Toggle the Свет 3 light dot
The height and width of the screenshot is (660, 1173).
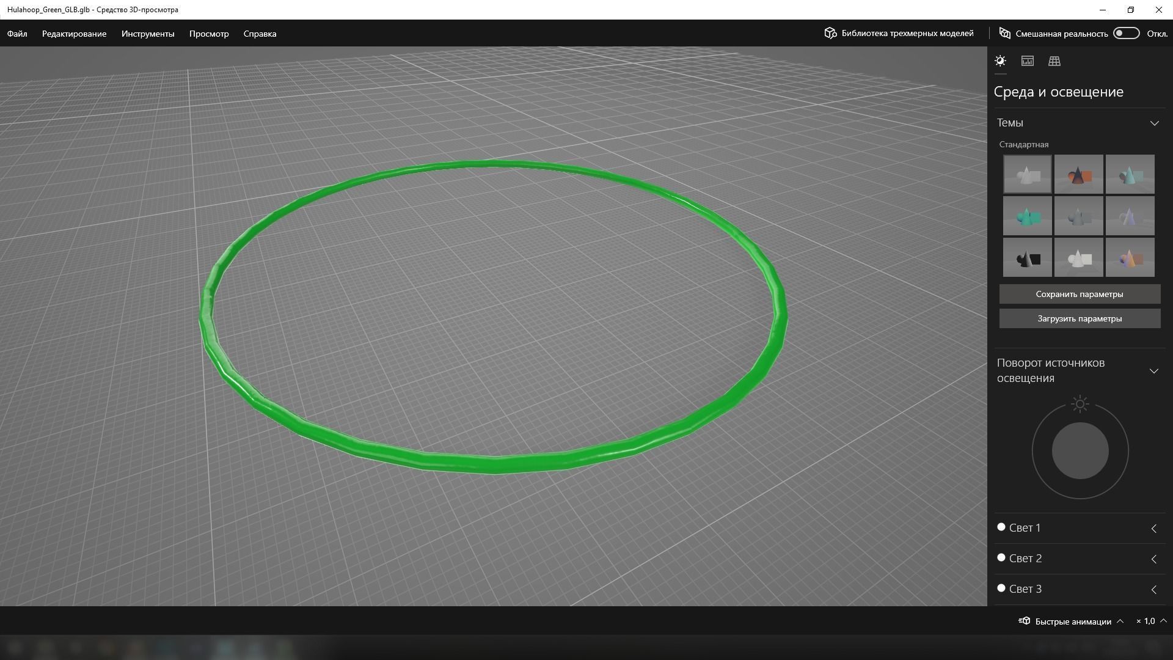(x=1001, y=588)
